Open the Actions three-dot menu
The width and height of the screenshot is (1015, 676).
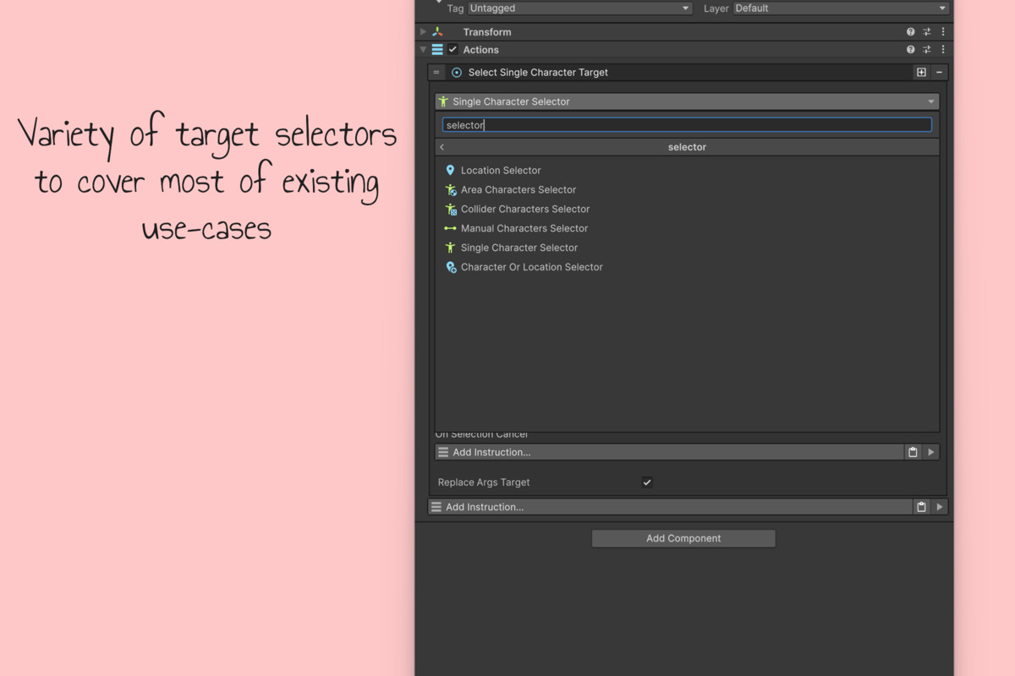pos(942,49)
